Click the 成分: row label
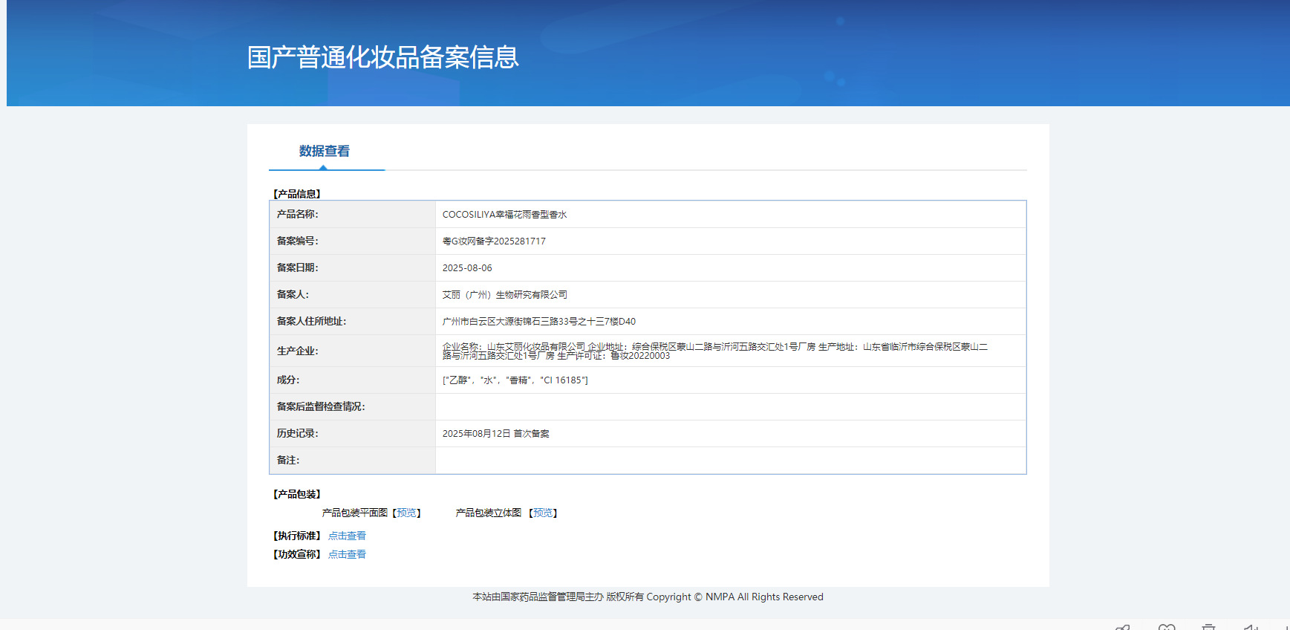 click(288, 380)
